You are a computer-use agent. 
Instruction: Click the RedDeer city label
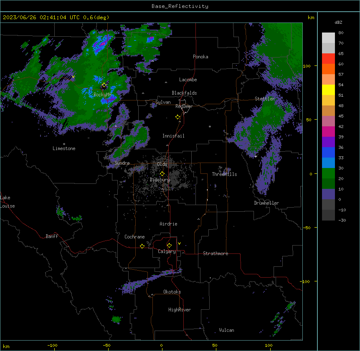[184, 106]
